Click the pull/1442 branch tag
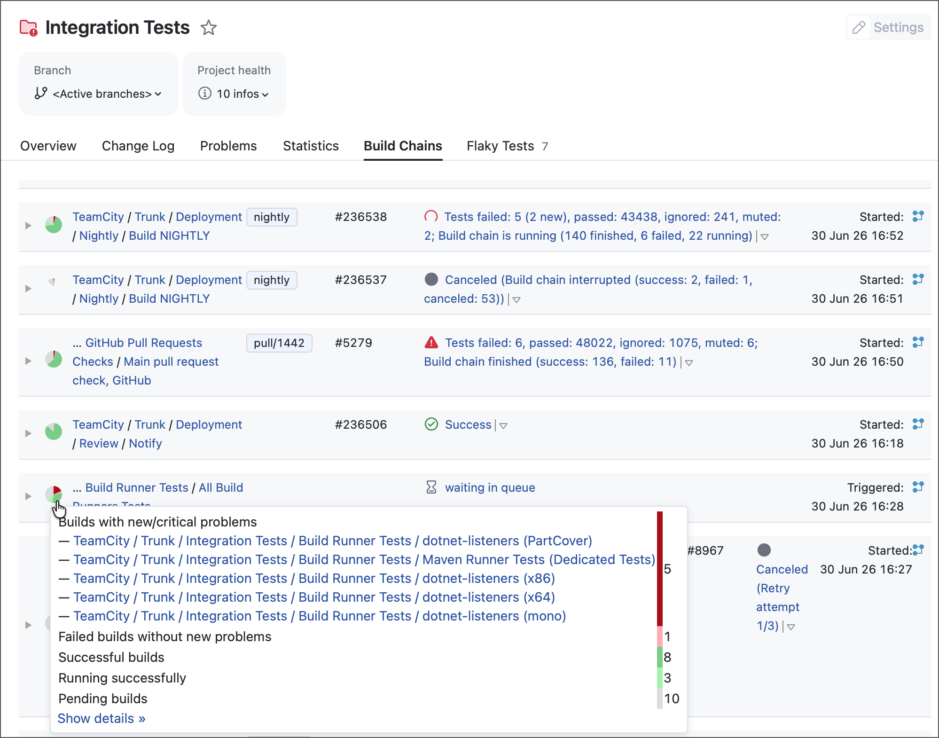 [279, 343]
